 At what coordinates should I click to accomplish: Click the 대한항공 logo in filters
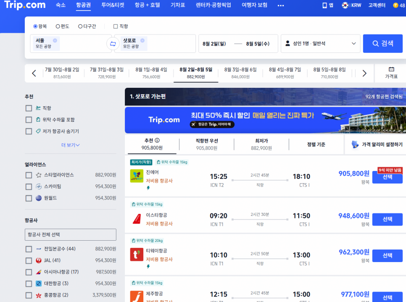[39, 284]
